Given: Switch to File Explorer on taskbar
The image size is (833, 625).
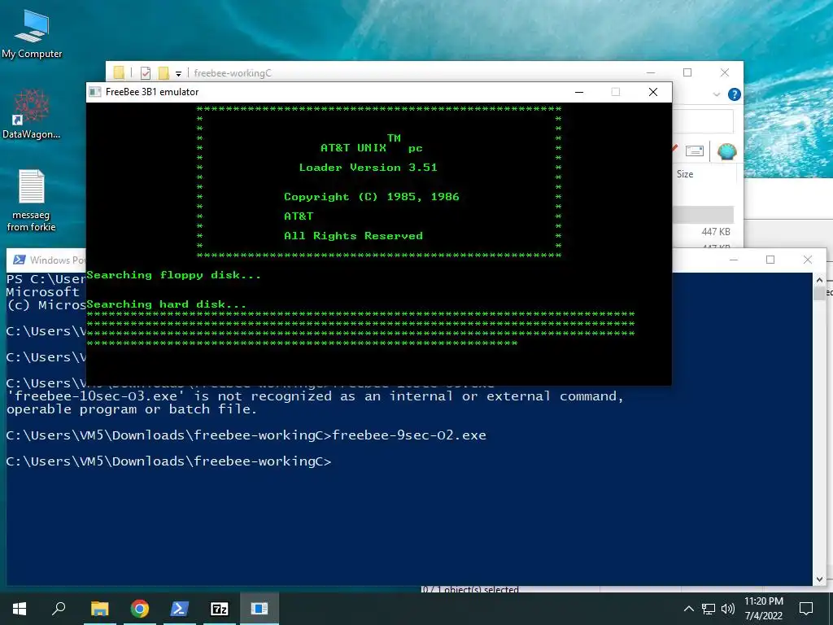Looking at the screenshot, I should 99,609.
